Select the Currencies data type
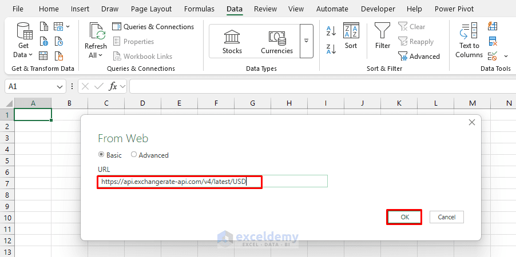The width and height of the screenshot is (516, 257). 277,42
